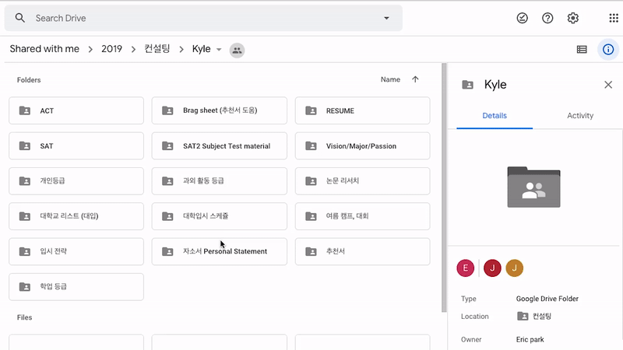The width and height of the screenshot is (623, 350).
Task: Open the Help question mark icon
Action: [547, 18]
